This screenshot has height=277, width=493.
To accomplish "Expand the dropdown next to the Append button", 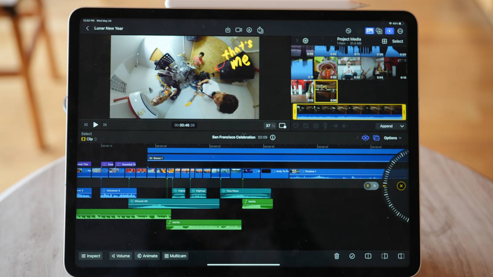I will (402, 126).
